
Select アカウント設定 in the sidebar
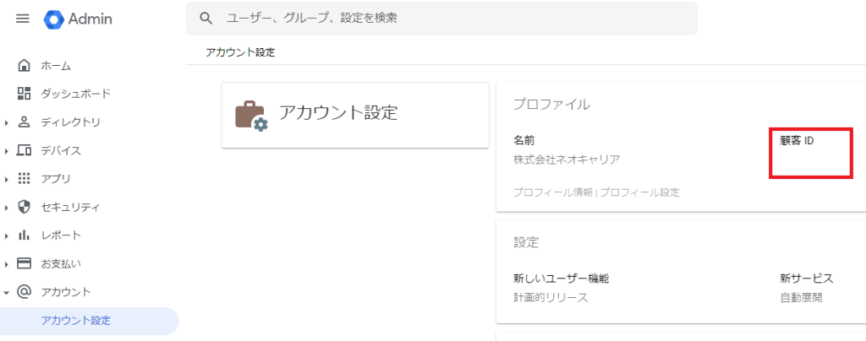(75, 321)
